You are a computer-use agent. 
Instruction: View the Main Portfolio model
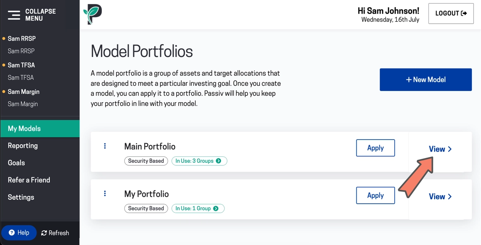click(440, 149)
